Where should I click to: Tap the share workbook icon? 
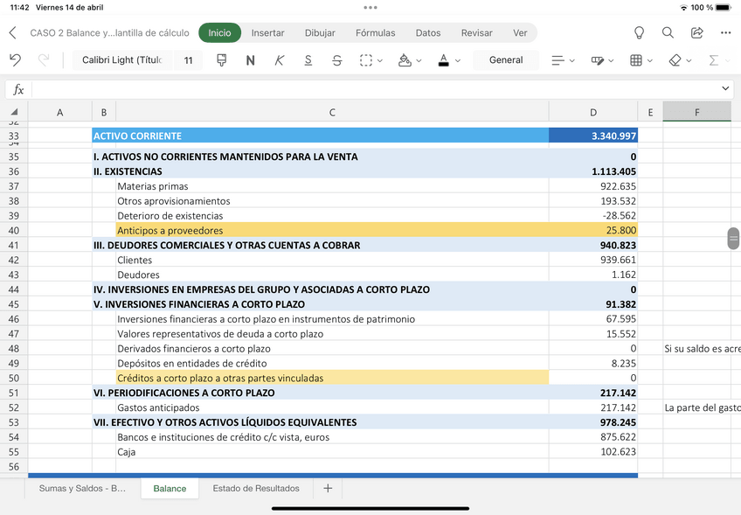[x=696, y=33]
